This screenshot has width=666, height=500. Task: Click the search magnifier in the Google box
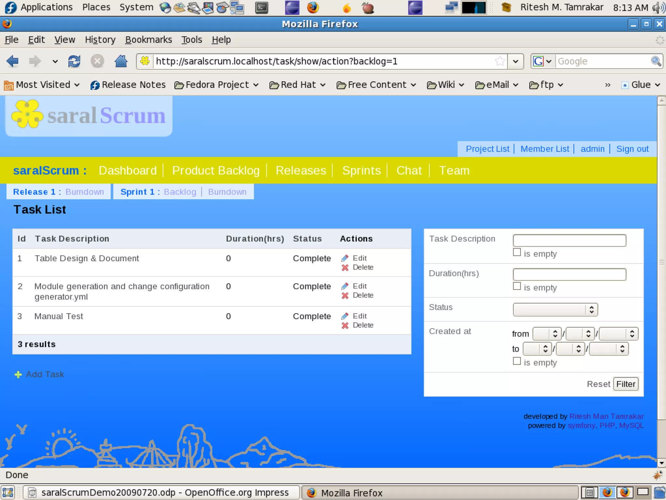point(656,61)
